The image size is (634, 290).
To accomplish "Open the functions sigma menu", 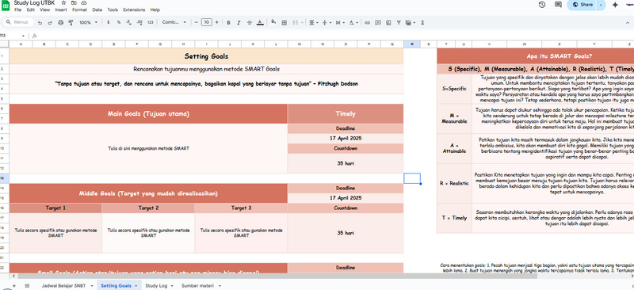I will coord(422,23).
